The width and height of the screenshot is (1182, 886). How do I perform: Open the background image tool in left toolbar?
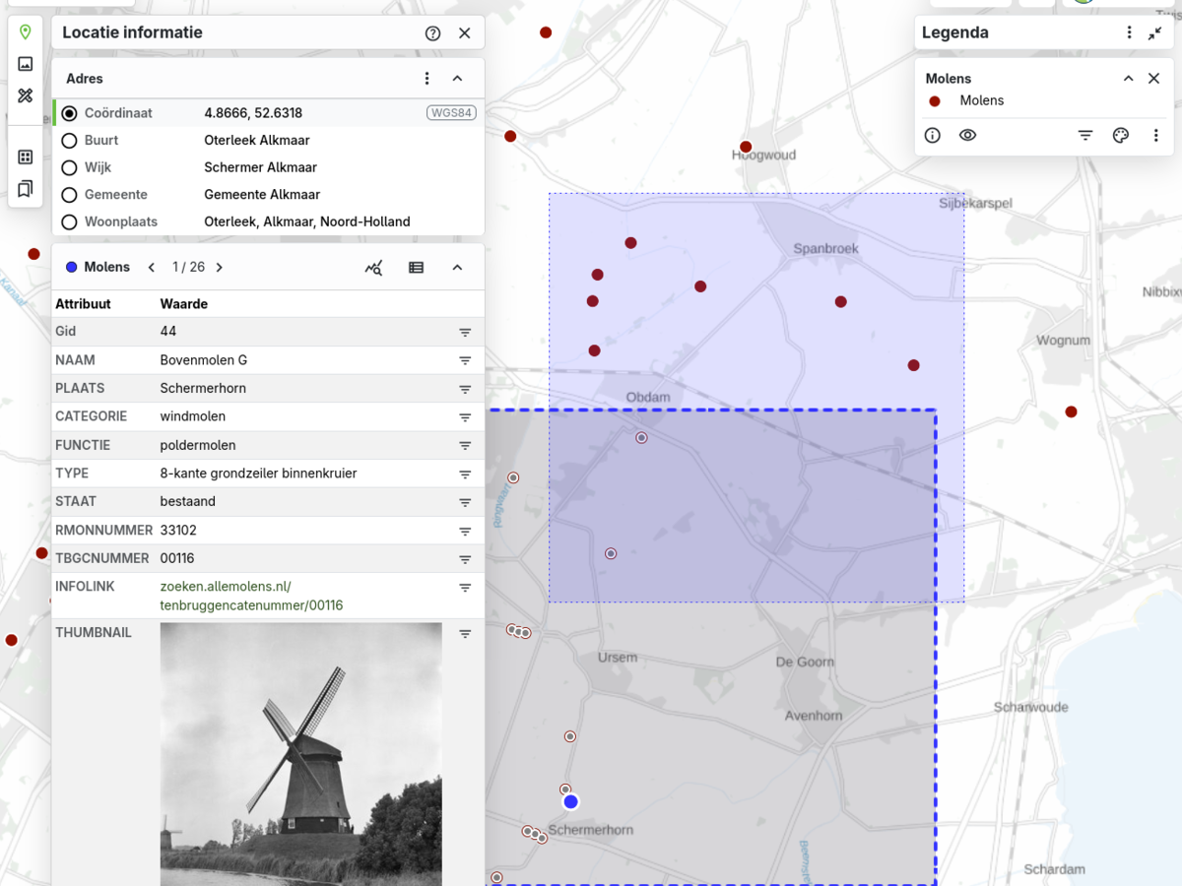click(x=26, y=64)
